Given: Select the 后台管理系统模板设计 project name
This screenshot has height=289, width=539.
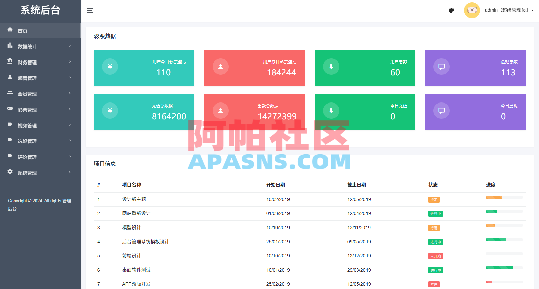Looking at the screenshot, I should [x=146, y=242].
